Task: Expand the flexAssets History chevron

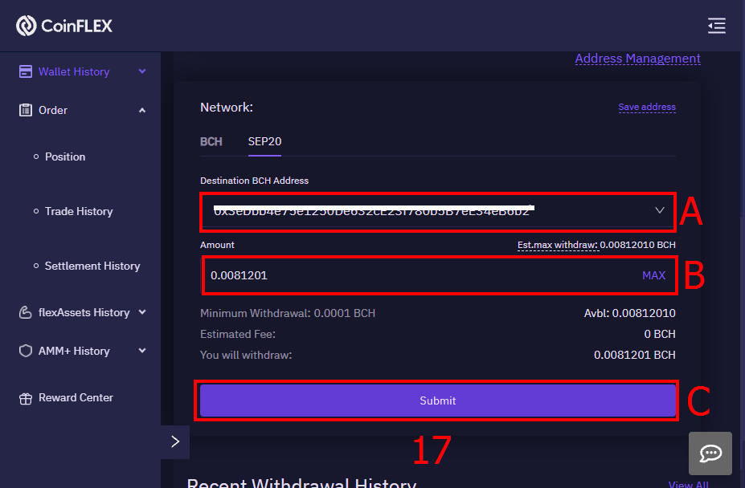Action: click(142, 312)
